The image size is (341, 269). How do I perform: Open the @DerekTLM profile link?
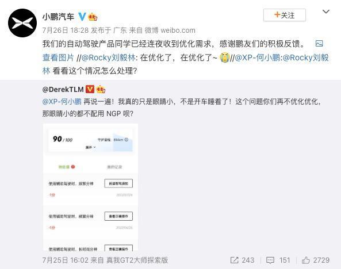[63, 89]
